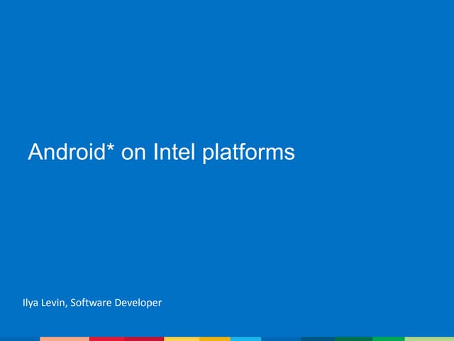454x341 pixels.
Task: Click the pale light green segment at strip end
Action: click(x=428, y=339)
